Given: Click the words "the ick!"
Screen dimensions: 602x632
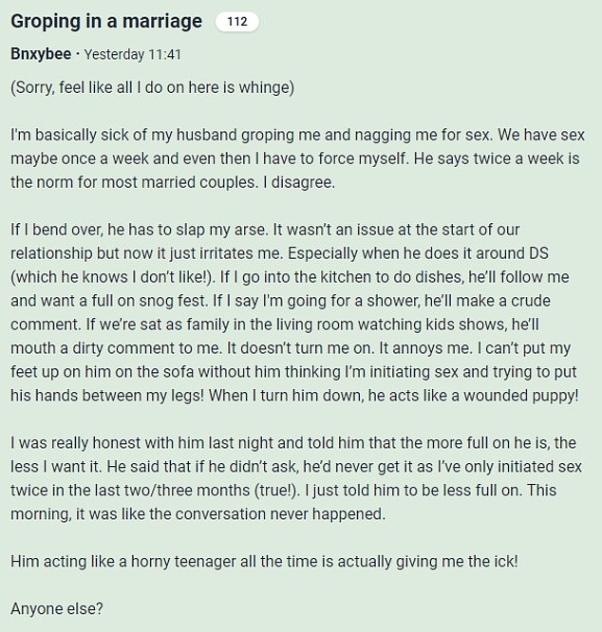Looking at the screenshot, I should pyautogui.click(x=493, y=562).
